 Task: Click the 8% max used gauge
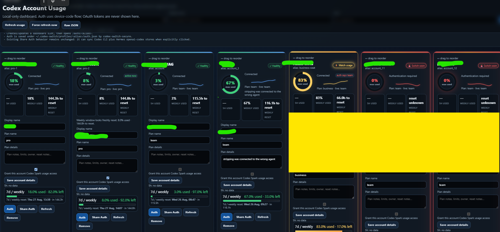click(x=86, y=82)
